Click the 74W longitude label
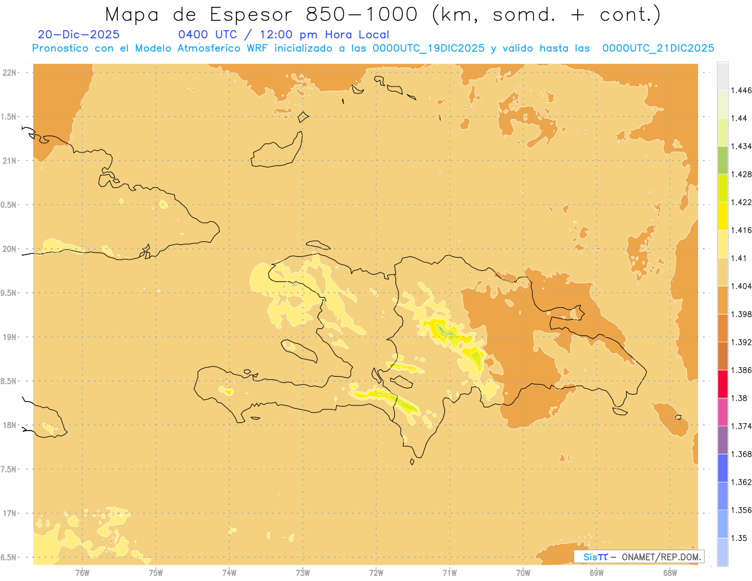 [x=229, y=572]
